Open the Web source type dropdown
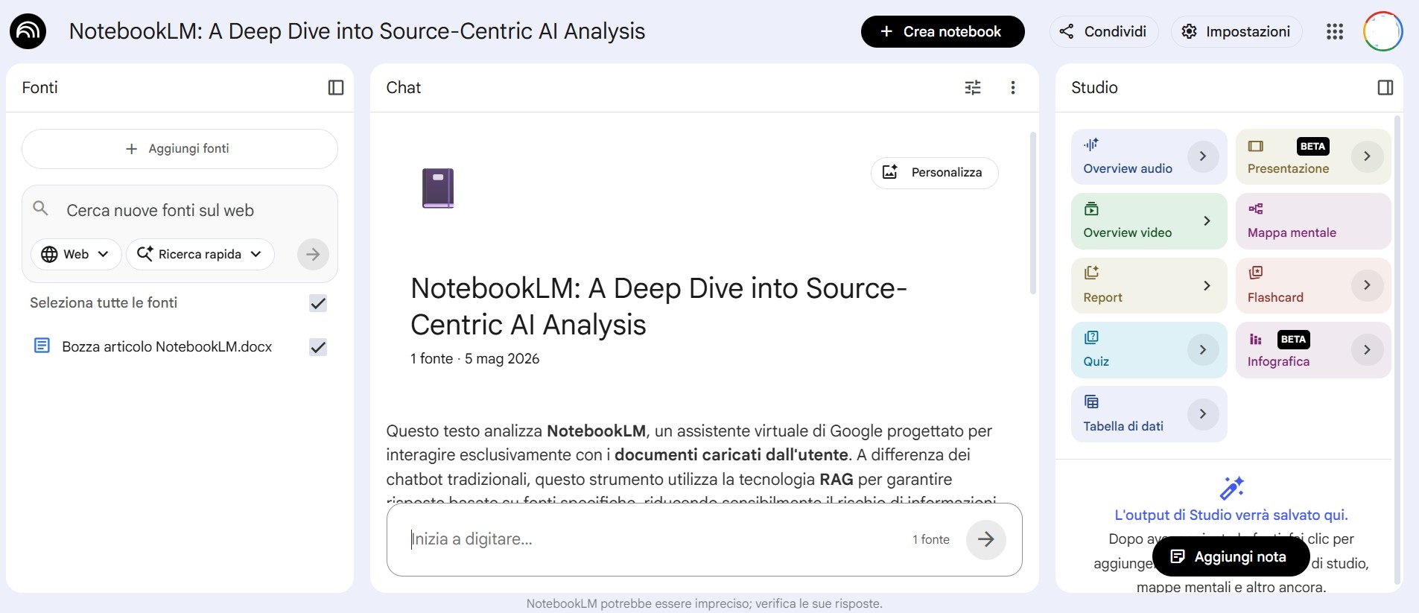This screenshot has width=1419, height=613. point(76,254)
